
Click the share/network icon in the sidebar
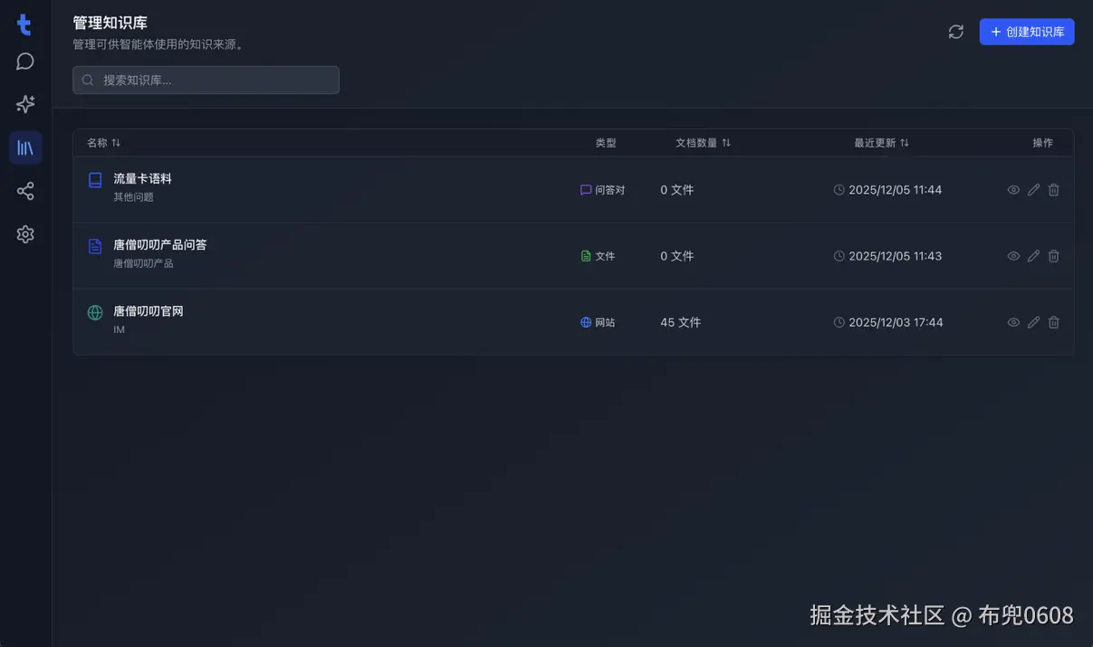[24, 191]
